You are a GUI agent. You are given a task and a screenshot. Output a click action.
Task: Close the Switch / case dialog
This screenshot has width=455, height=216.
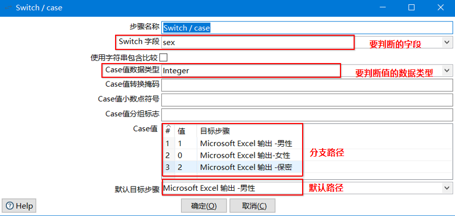click(441, 7)
